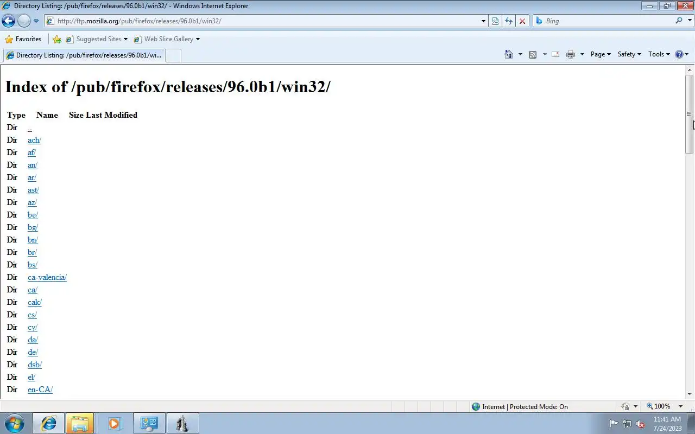Click the Back navigation button
The height and width of the screenshot is (434, 695).
click(x=8, y=21)
